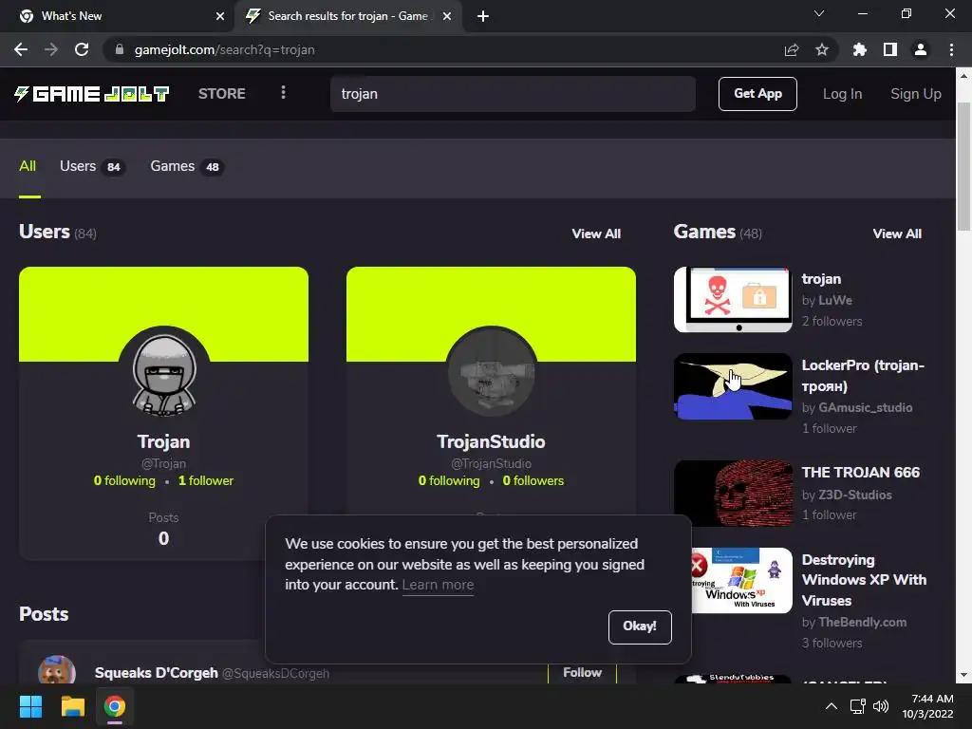The height and width of the screenshot is (729, 972).
Task: Open Chrome's three-dot menu
Action: click(x=951, y=49)
